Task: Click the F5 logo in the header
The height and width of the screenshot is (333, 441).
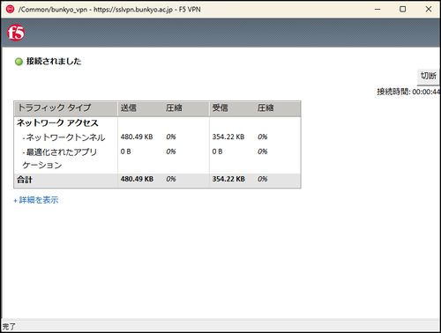Action: (x=16, y=33)
